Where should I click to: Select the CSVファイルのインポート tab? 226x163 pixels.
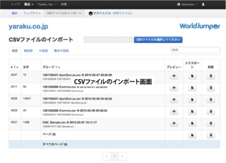click(64, 13)
